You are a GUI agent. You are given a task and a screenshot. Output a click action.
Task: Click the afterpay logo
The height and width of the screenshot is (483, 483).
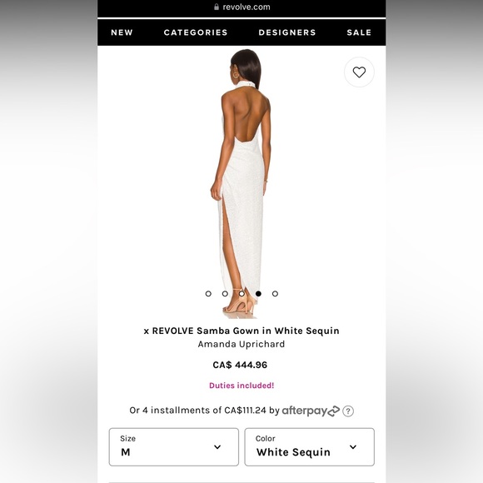311,411
